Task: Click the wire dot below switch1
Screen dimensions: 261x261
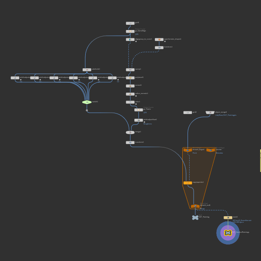Action: click(x=87, y=110)
